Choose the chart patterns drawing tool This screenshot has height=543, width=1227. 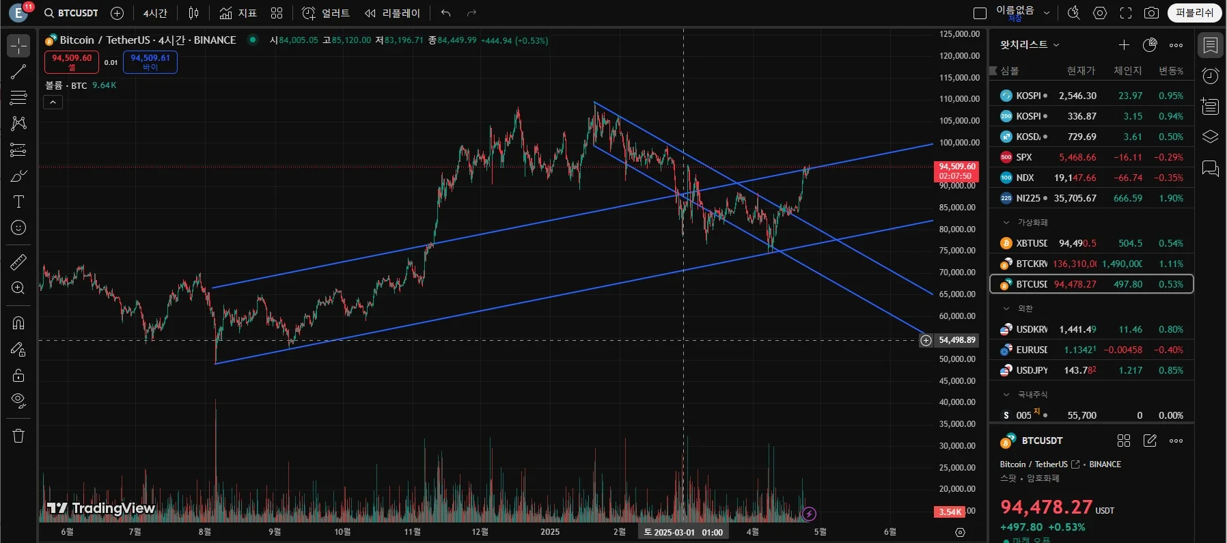(x=18, y=124)
